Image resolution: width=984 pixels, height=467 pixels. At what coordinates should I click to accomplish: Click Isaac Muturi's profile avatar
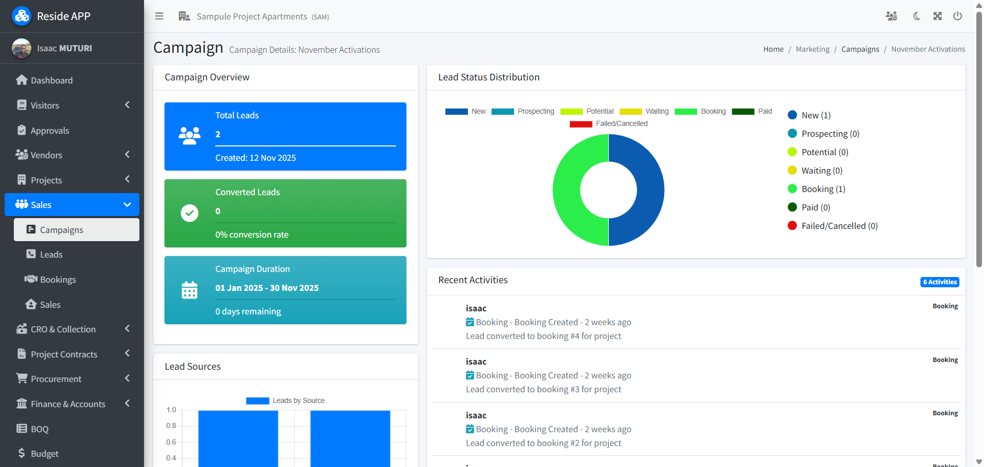pos(22,48)
